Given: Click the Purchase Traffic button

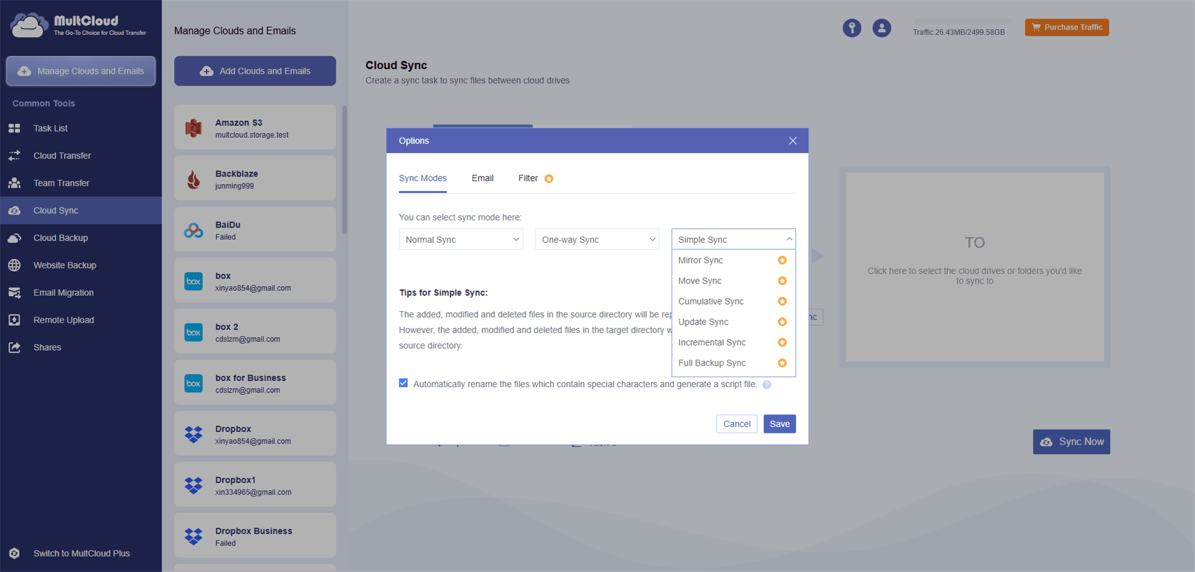Looking at the screenshot, I should [x=1066, y=27].
